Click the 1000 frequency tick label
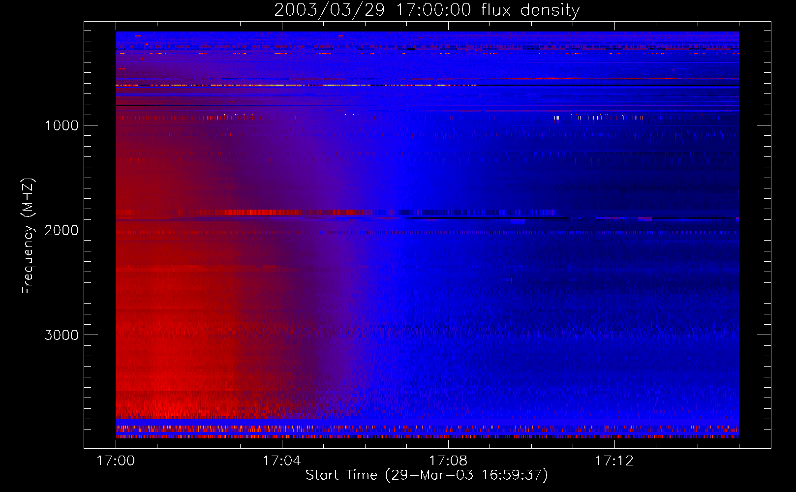 pos(62,125)
